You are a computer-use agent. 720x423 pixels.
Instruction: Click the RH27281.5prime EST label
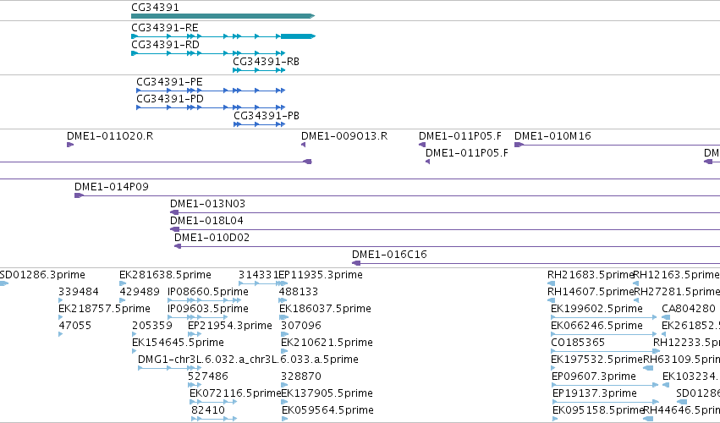coord(677,292)
